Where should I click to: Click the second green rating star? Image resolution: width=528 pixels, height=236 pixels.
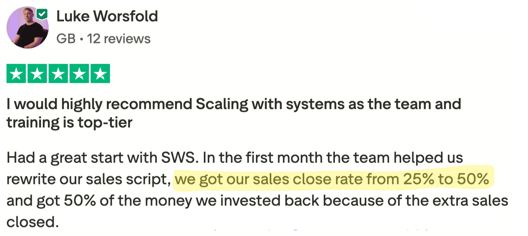pos(37,74)
